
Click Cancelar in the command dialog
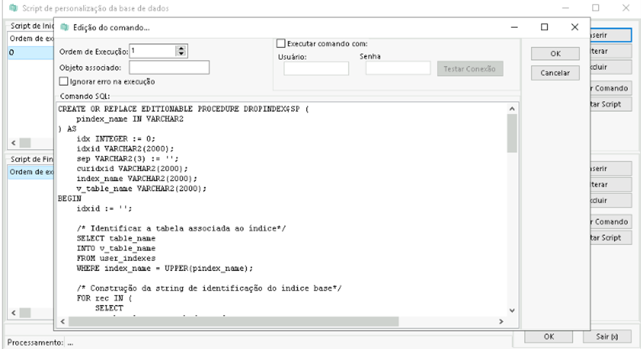(555, 73)
